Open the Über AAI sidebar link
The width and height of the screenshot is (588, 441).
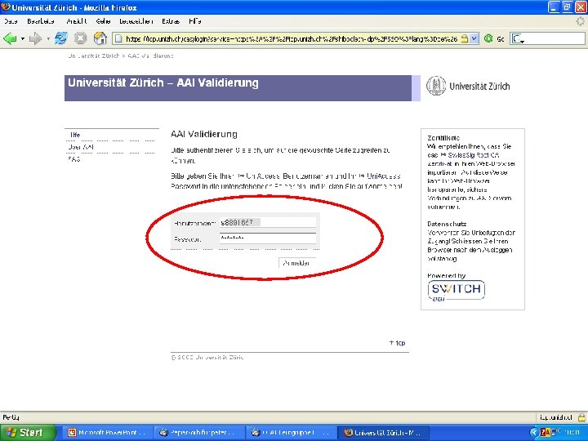tap(81, 147)
